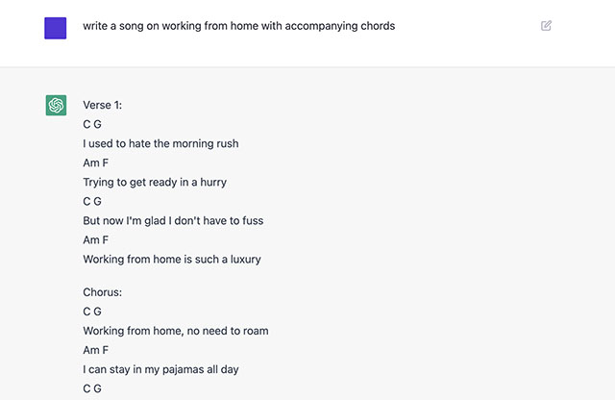Click the lyric "Working from home, no need to roam"
This screenshot has height=400, width=615.
point(176,331)
